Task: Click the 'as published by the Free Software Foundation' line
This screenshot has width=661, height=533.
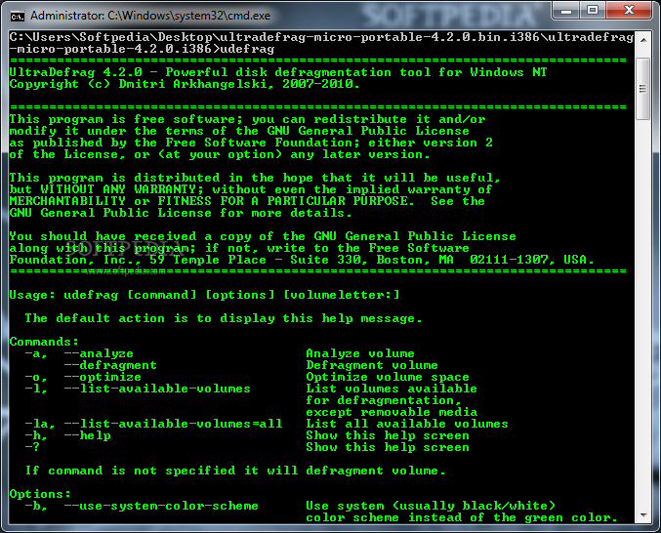Action: pos(251,143)
